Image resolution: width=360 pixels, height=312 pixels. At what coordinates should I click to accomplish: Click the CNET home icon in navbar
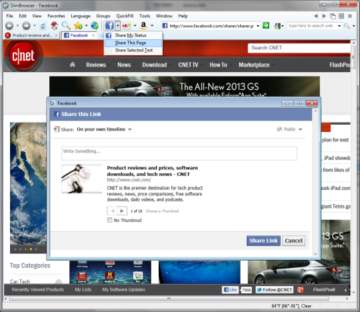tap(72, 65)
